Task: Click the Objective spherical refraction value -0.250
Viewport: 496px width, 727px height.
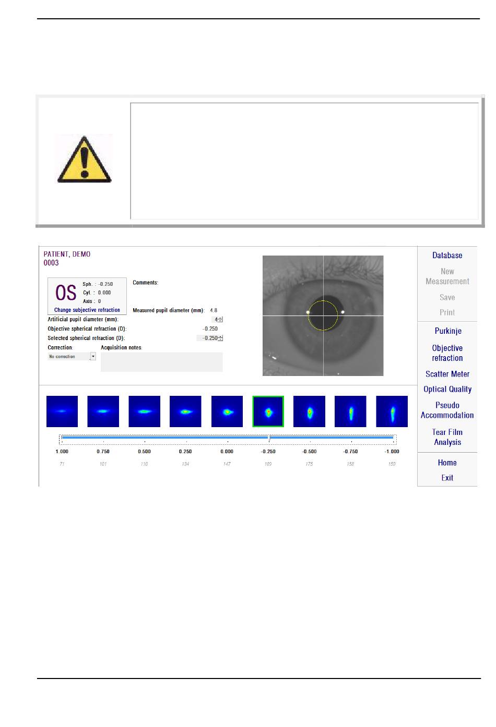Action: coord(210,329)
